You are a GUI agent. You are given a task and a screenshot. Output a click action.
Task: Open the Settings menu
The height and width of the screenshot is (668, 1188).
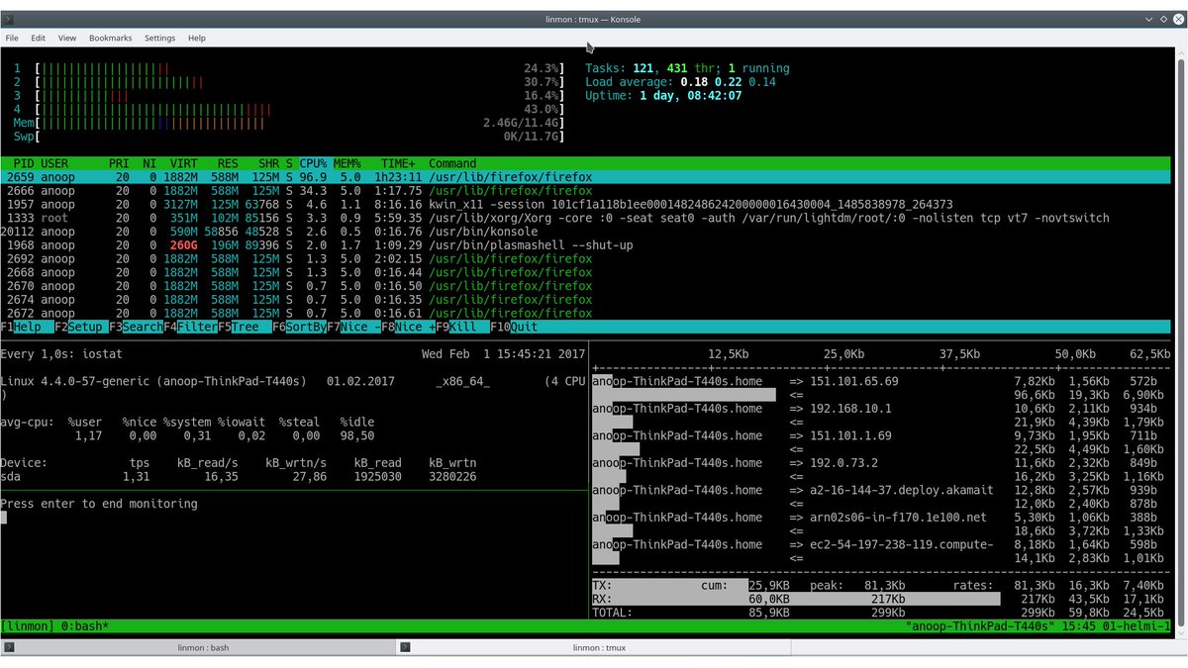[159, 38]
